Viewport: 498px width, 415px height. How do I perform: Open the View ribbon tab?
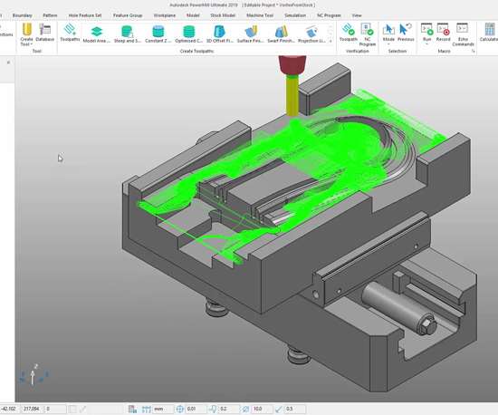click(x=357, y=15)
